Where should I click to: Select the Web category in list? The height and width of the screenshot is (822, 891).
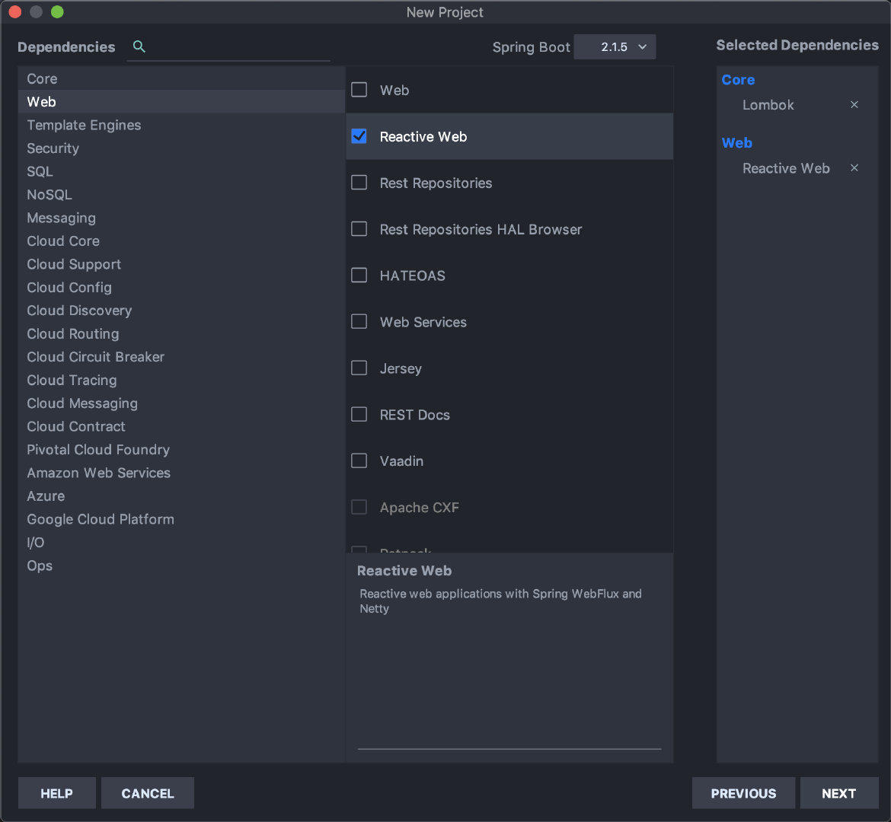pos(181,102)
